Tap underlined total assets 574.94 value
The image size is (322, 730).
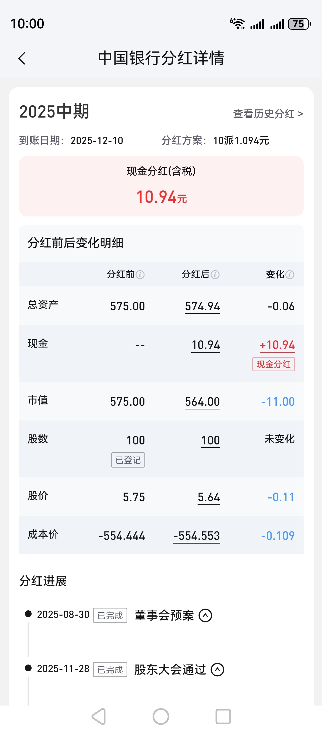pos(202,307)
